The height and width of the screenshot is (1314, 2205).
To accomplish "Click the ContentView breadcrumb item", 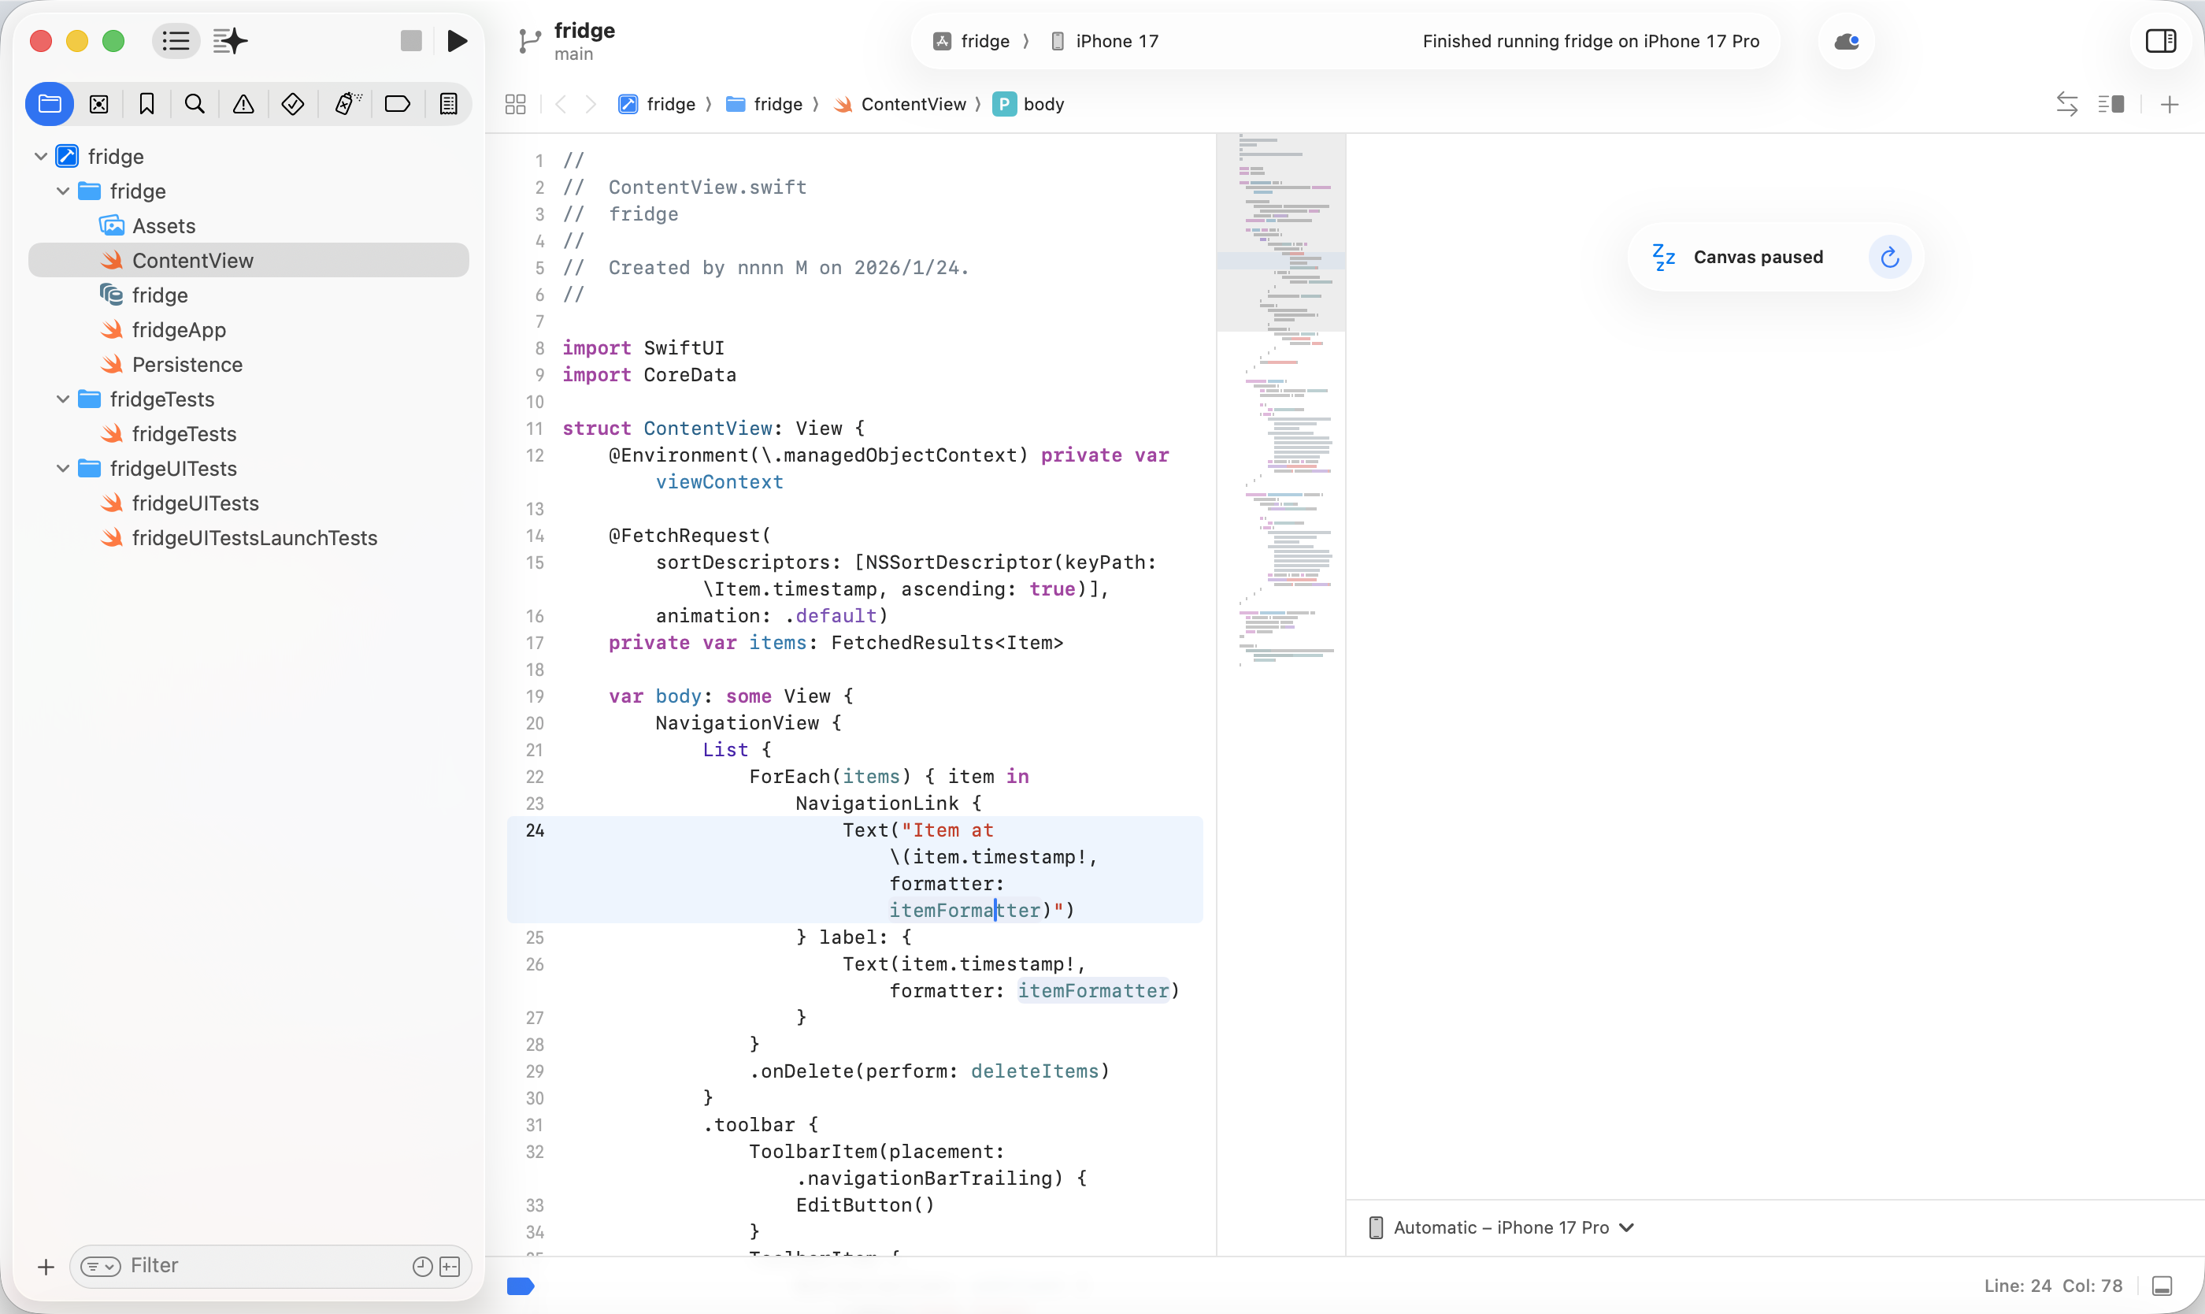I will [913, 105].
